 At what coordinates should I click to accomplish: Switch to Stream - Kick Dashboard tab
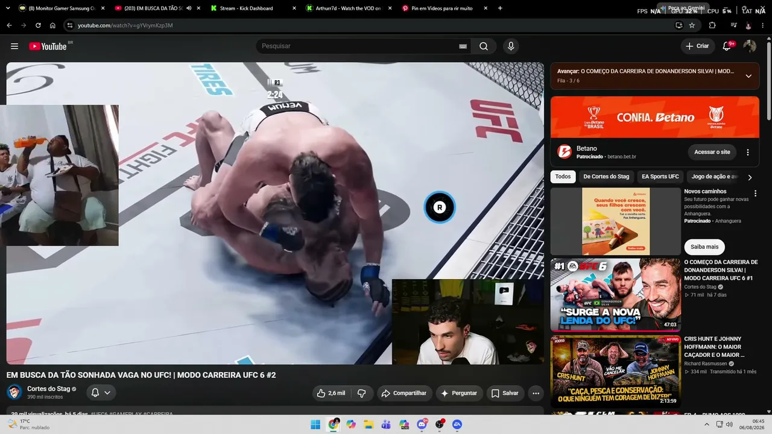(x=253, y=8)
